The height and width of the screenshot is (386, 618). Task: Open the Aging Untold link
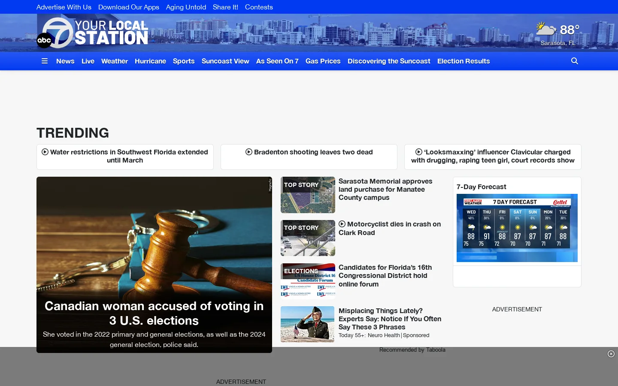click(186, 7)
